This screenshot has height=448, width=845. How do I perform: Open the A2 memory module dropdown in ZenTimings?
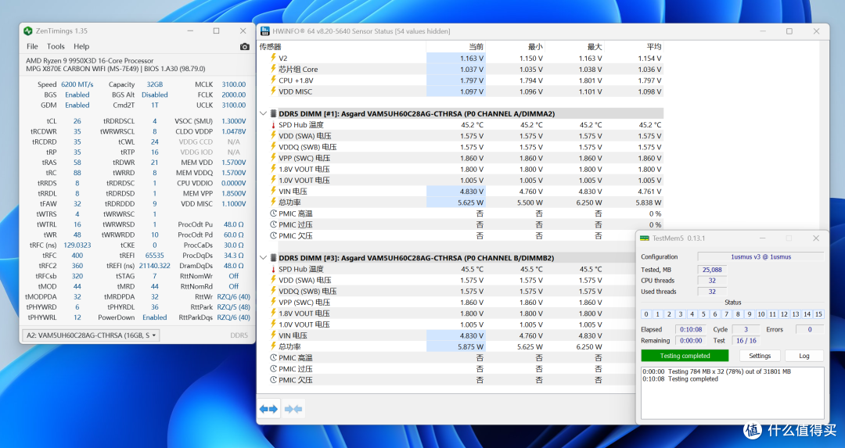(91, 335)
